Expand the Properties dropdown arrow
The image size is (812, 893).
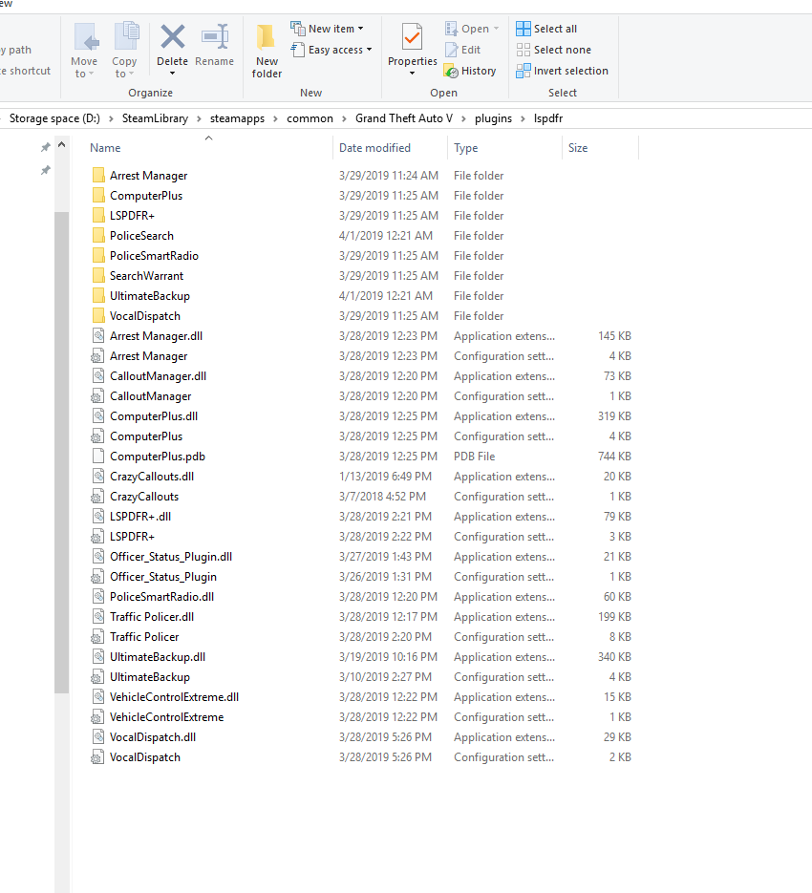(x=412, y=74)
